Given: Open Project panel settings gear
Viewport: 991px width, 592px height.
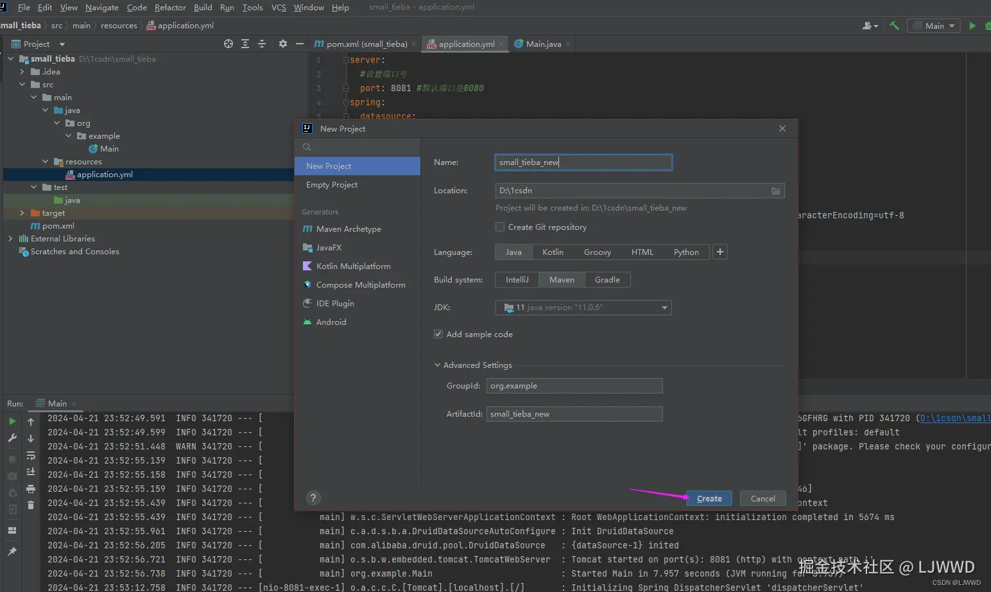Looking at the screenshot, I should click(283, 44).
